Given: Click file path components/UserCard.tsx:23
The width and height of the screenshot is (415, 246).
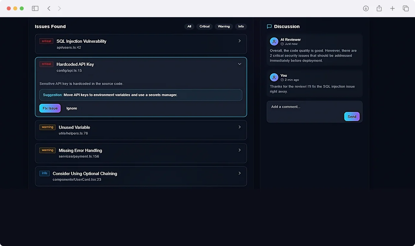Looking at the screenshot, I should point(77,179).
